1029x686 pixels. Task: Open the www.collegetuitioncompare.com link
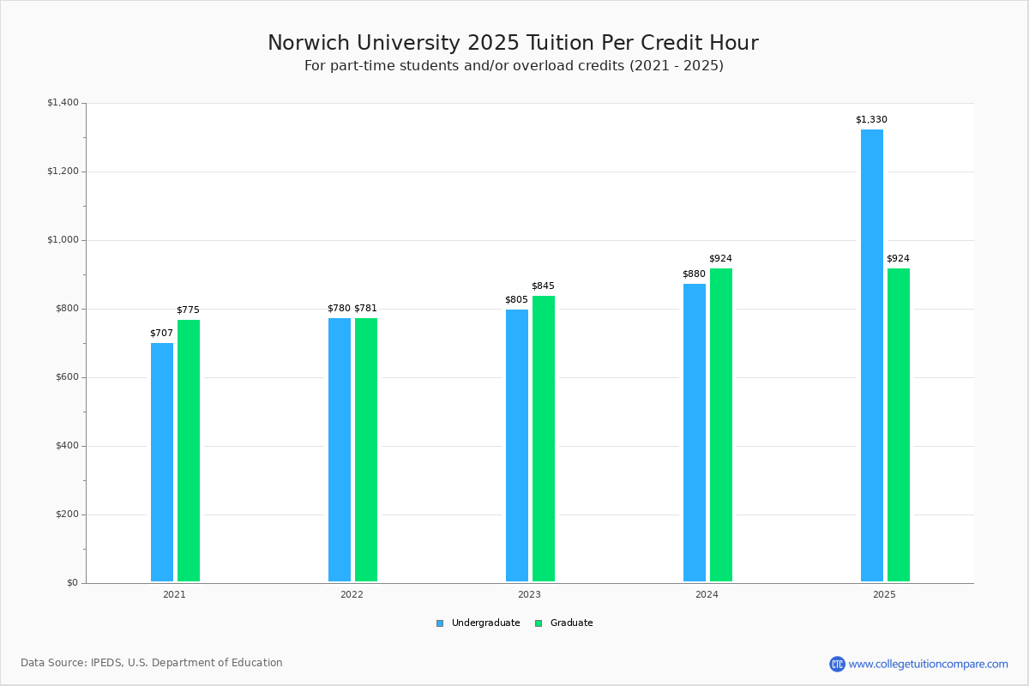click(x=928, y=664)
